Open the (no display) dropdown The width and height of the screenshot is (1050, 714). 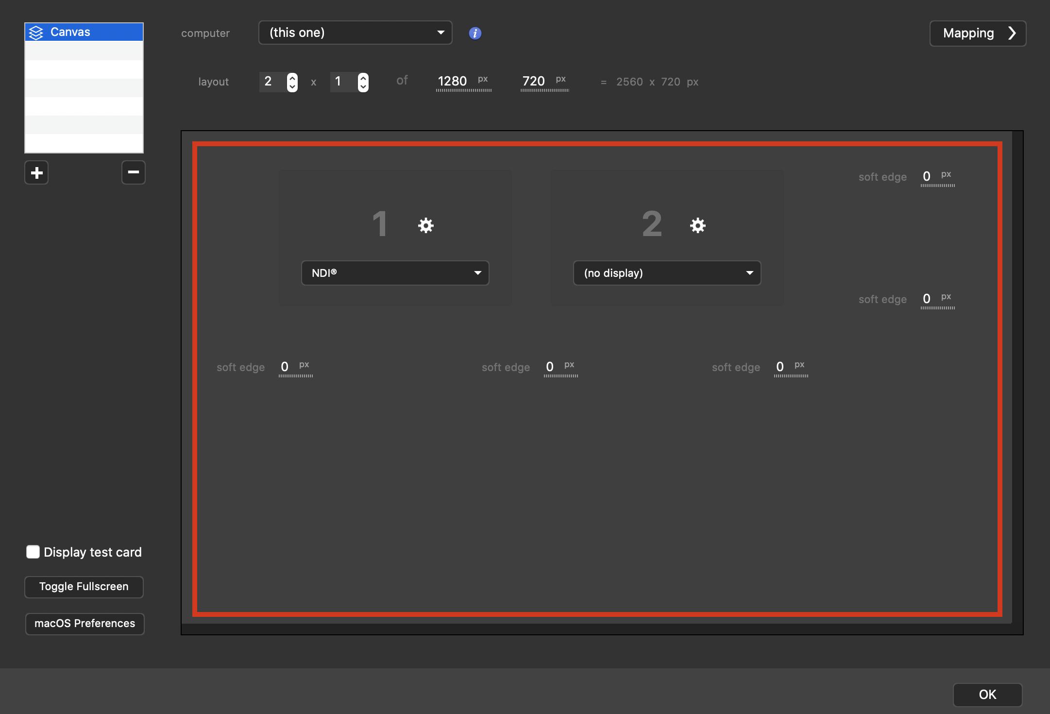(x=667, y=273)
